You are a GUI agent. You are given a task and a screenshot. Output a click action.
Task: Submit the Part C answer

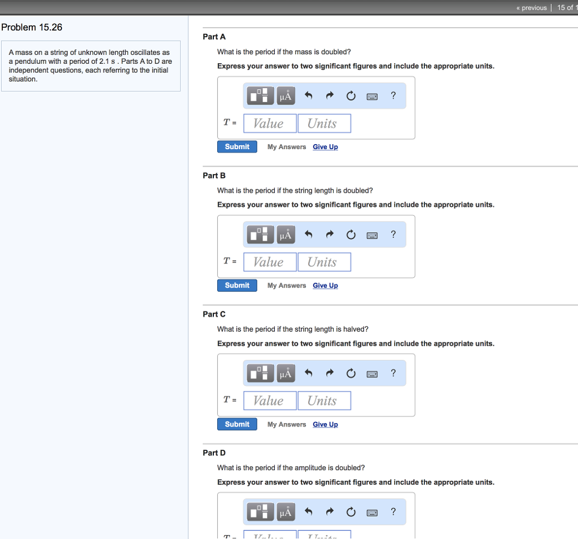coord(237,424)
